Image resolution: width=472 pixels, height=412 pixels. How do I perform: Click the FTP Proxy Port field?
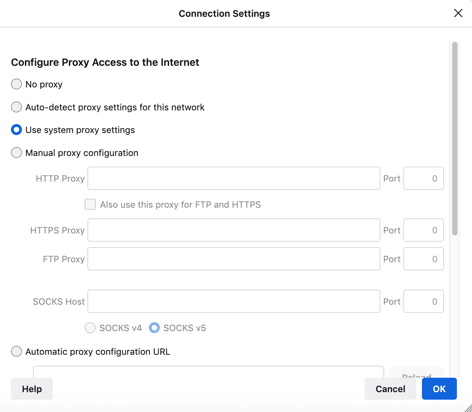tap(424, 259)
